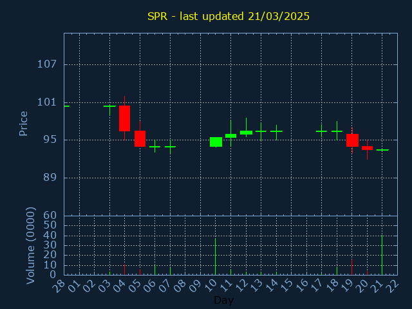Click the price axis value 95
412x309 pixels.
[50, 140]
